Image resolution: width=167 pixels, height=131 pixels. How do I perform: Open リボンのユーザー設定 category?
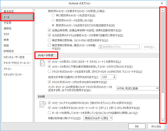(14, 57)
